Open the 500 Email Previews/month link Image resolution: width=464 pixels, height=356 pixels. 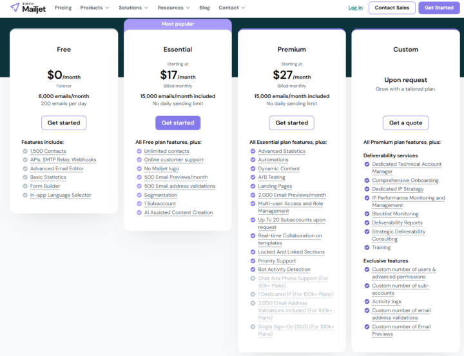point(176,177)
